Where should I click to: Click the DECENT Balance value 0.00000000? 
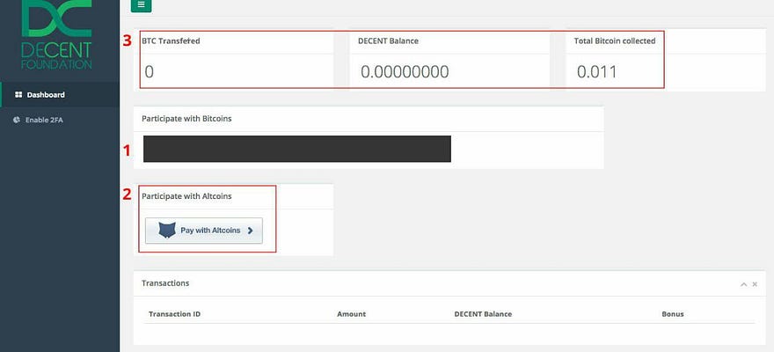tap(405, 72)
